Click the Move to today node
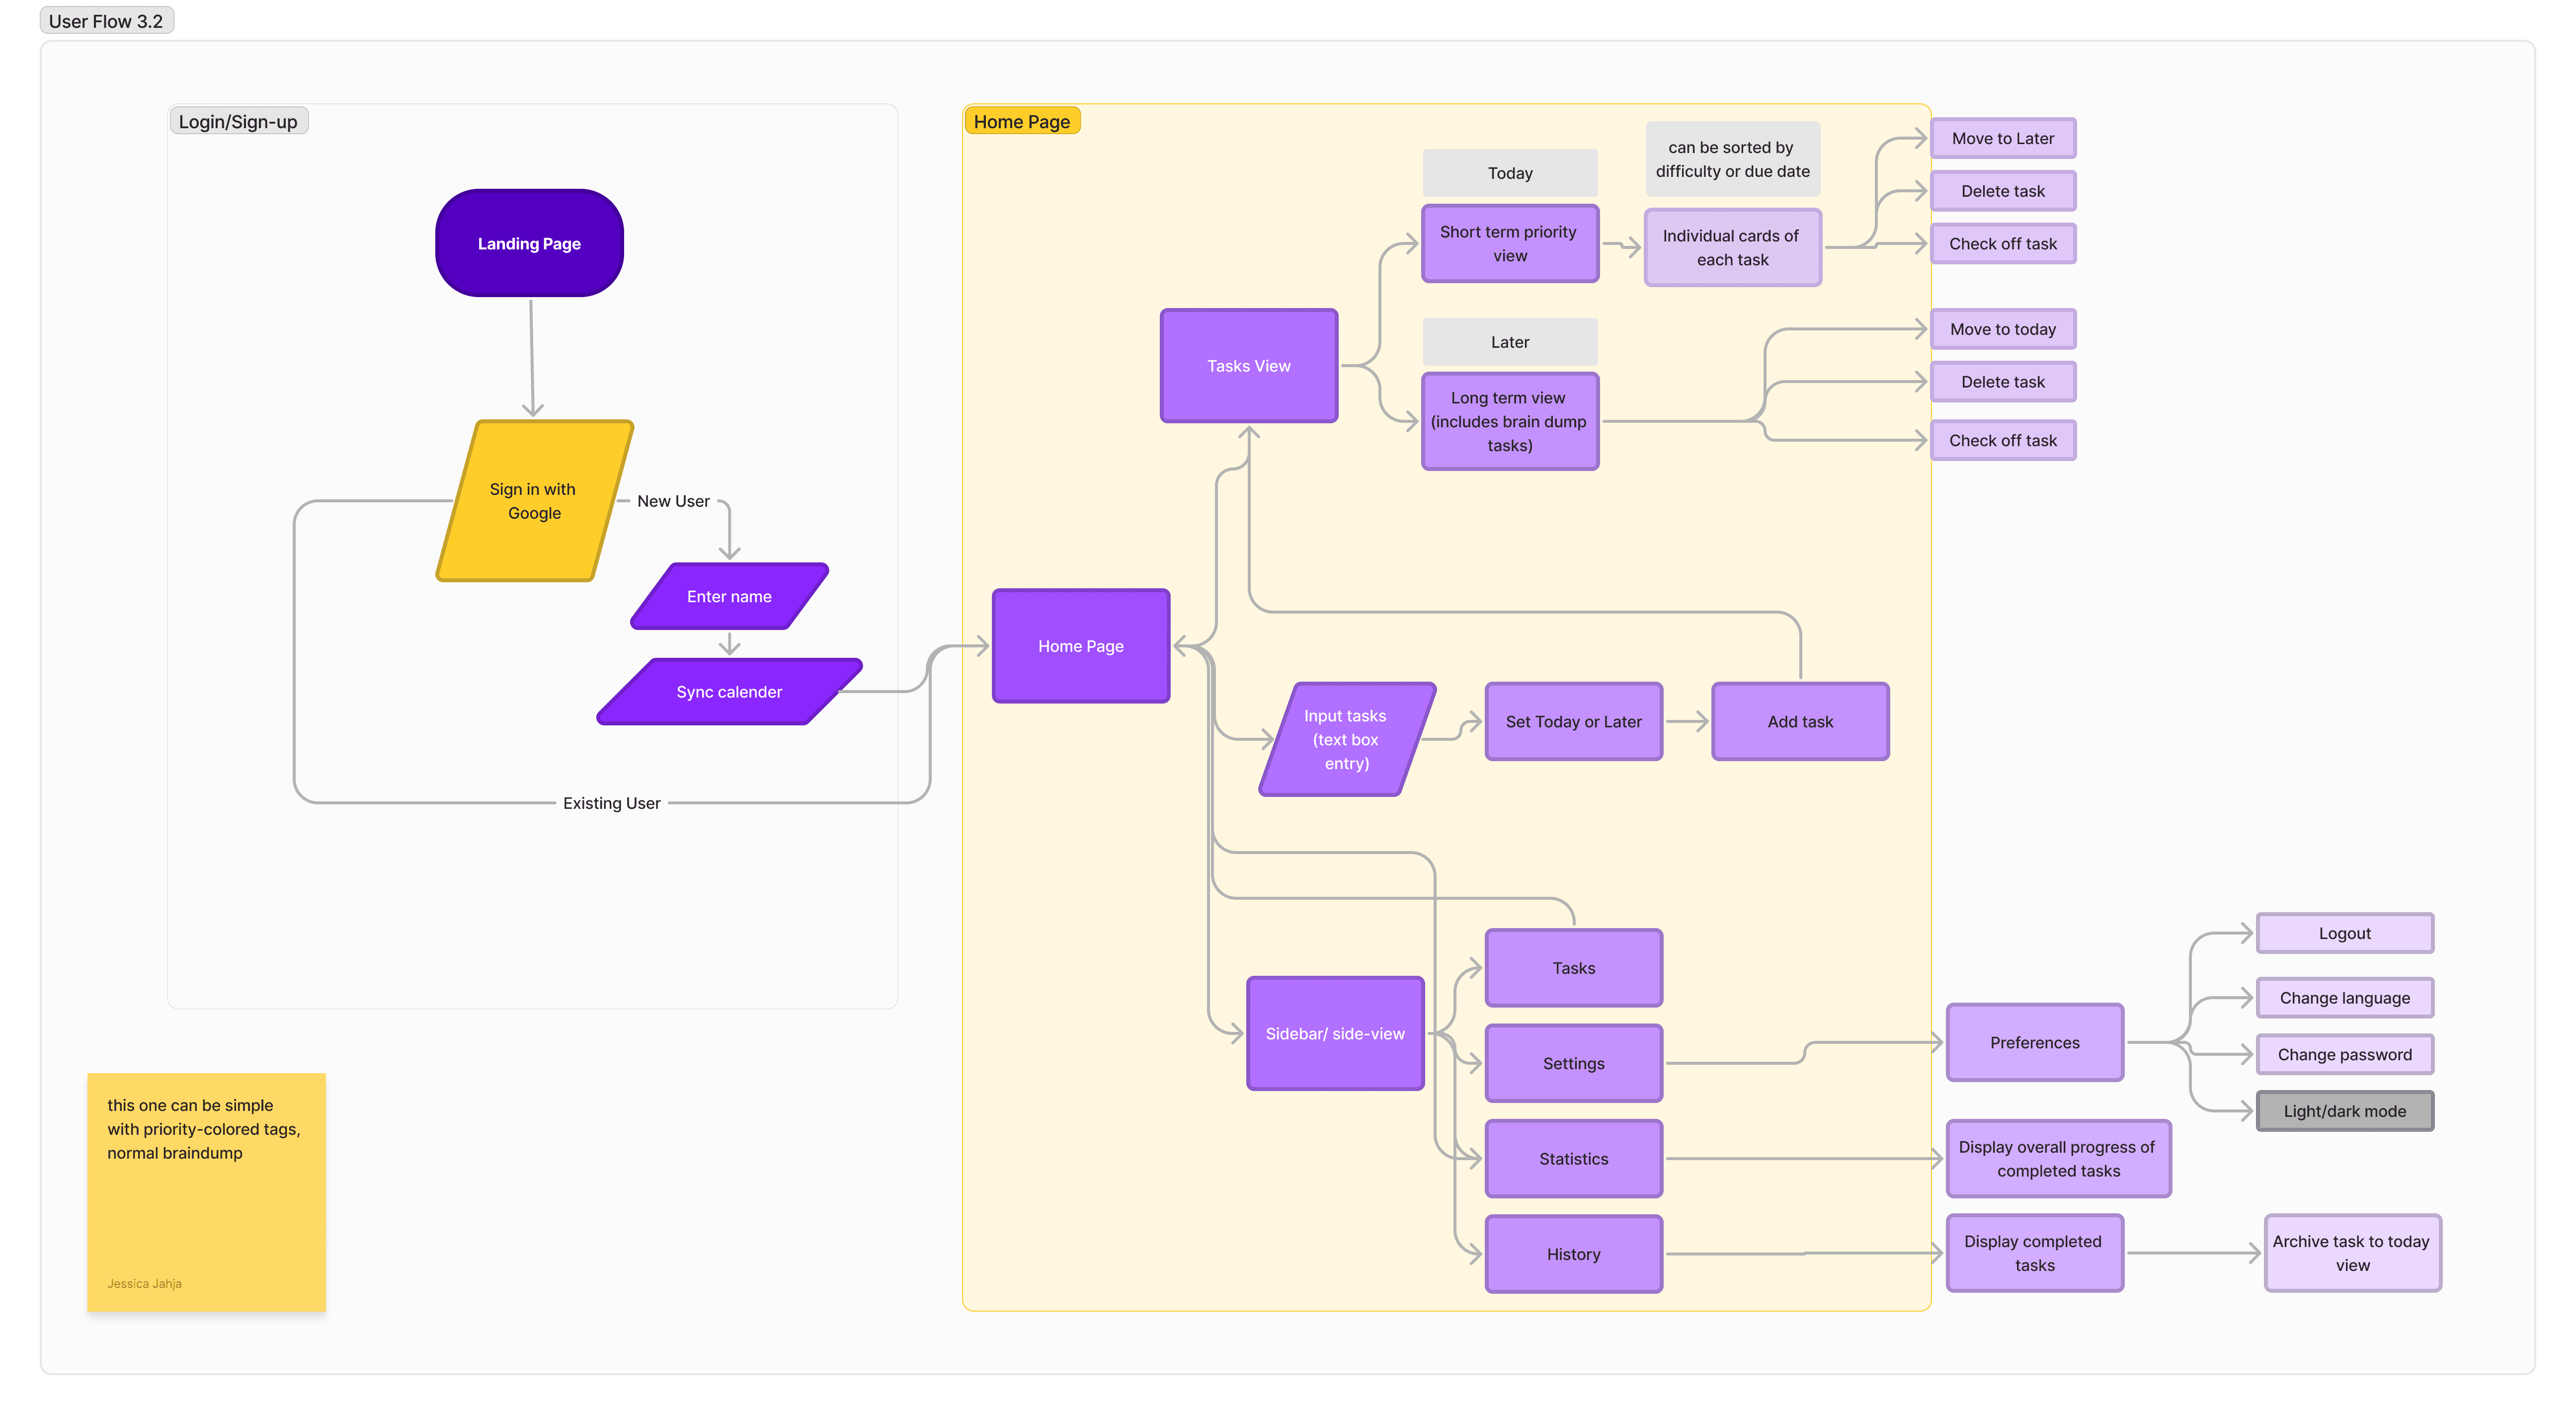The width and height of the screenshot is (2576, 1415). (x=2002, y=329)
